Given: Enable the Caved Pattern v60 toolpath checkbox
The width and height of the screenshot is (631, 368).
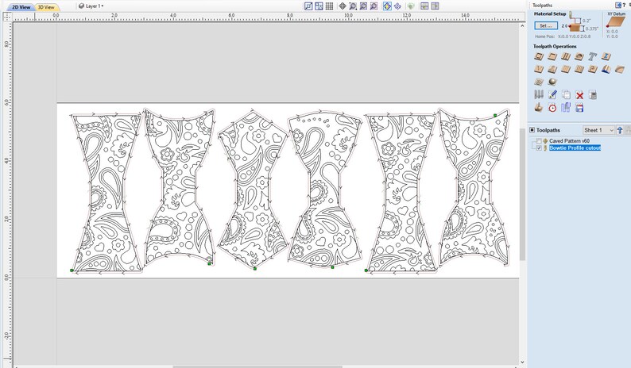Looking at the screenshot, I should 539,141.
